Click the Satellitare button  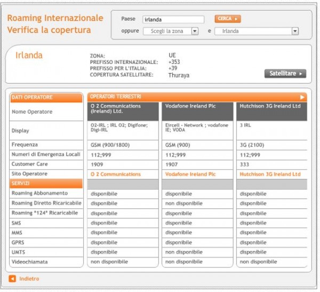tap(285, 74)
